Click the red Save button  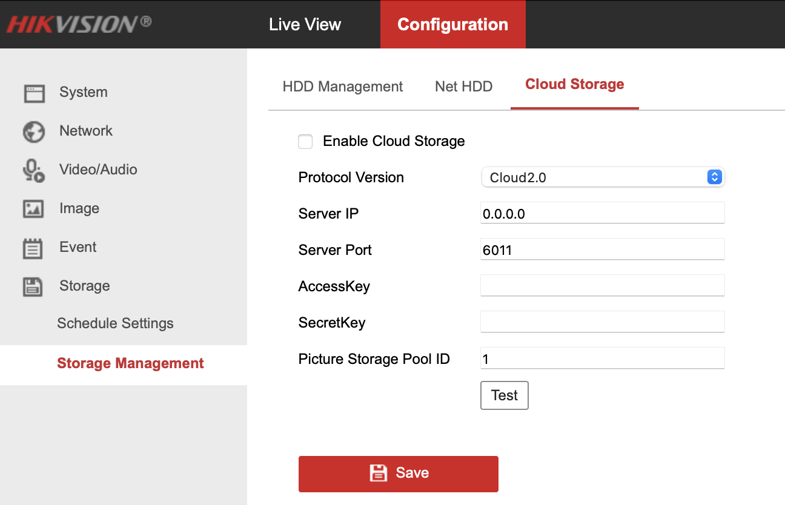(x=398, y=474)
